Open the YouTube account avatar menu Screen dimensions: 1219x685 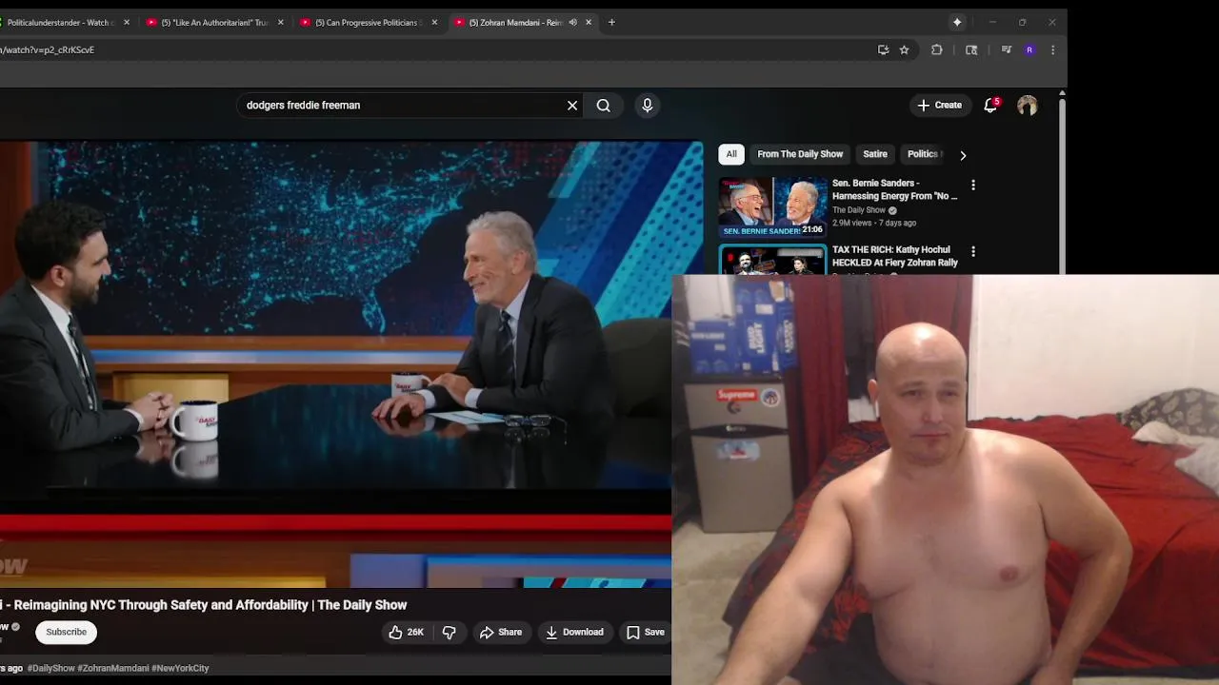click(x=1027, y=106)
